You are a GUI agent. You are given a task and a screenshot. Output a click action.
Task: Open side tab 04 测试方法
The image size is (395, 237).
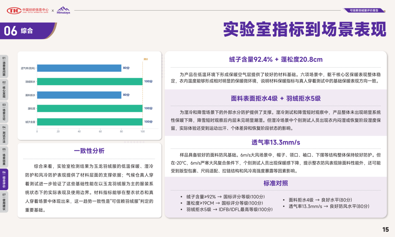[x=4, y=135]
